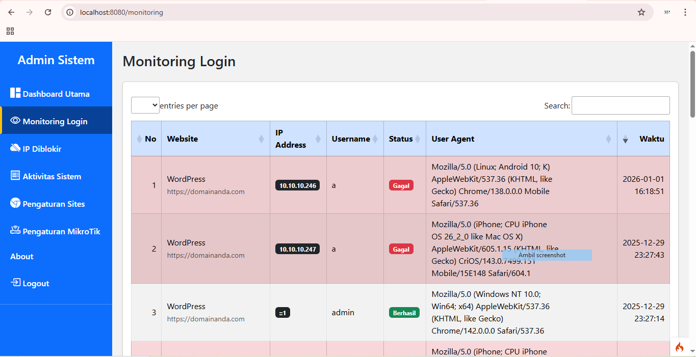Click the CodeIgniter flame debug icon
Viewport: 696px width, 357px height.
(680, 347)
